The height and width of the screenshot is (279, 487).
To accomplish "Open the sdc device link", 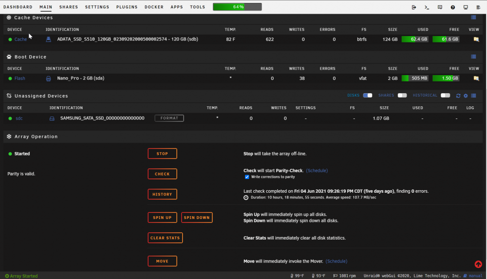I will [x=19, y=118].
